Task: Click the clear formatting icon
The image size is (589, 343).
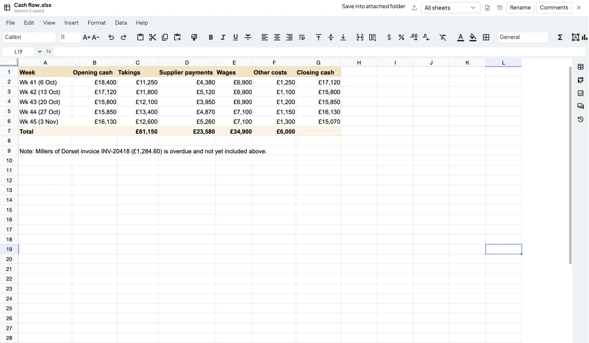Action: coord(443,38)
